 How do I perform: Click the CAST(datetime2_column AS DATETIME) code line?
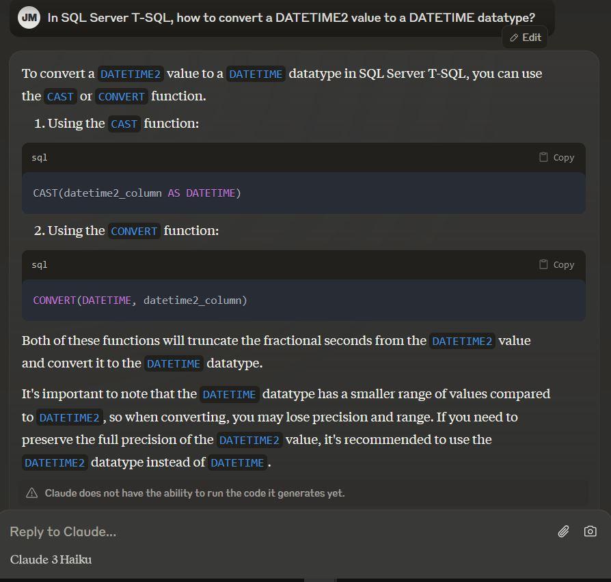pyautogui.click(x=137, y=193)
